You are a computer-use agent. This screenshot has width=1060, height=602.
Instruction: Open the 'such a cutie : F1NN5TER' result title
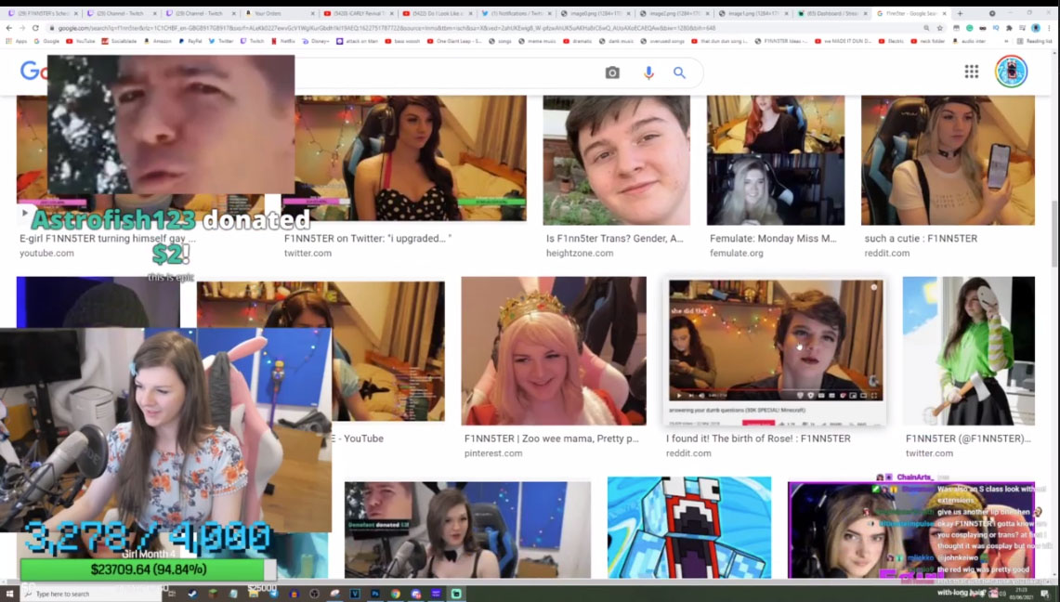921,239
